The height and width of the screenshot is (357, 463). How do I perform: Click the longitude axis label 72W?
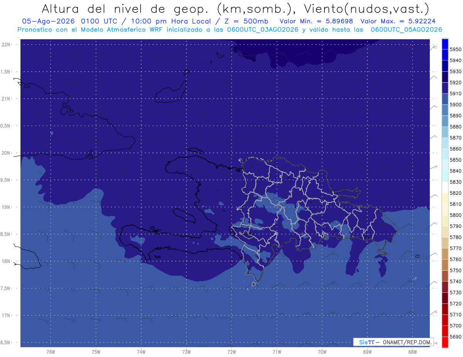coord(231,352)
